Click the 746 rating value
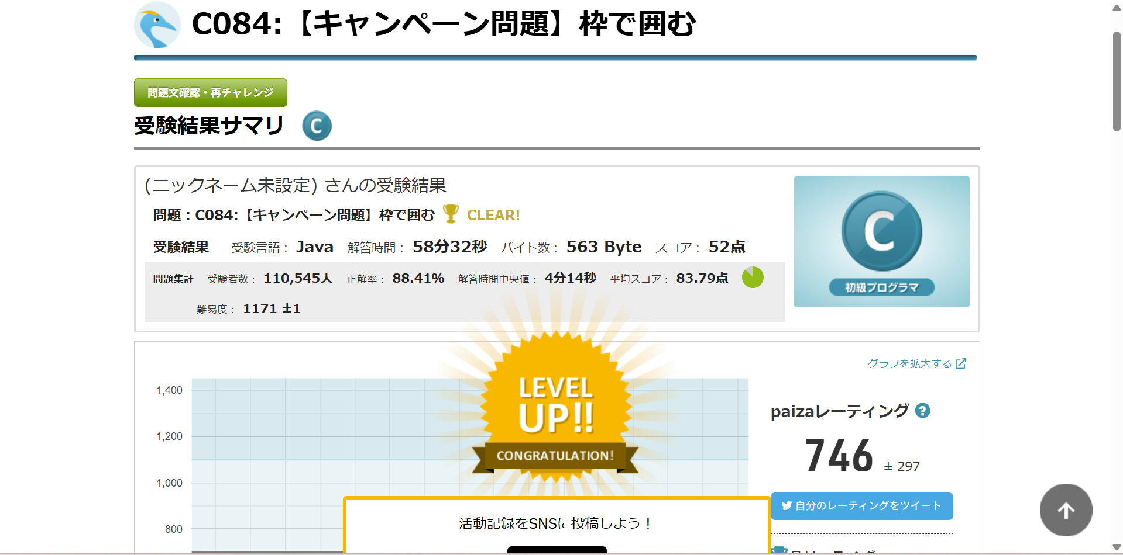The image size is (1123, 555). click(x=839, y=456)
